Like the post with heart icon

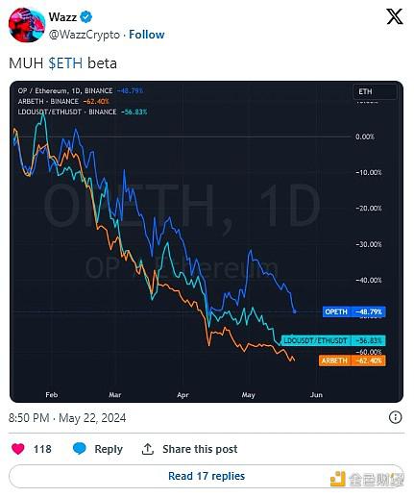coord(18,449)
